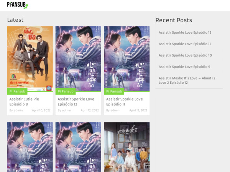
Task: Open the Assistir Cutie Pie Episódio 8 title
Action: [x=24, y=102]
